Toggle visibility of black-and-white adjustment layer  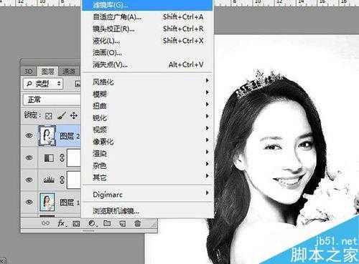tap(29, 157)
